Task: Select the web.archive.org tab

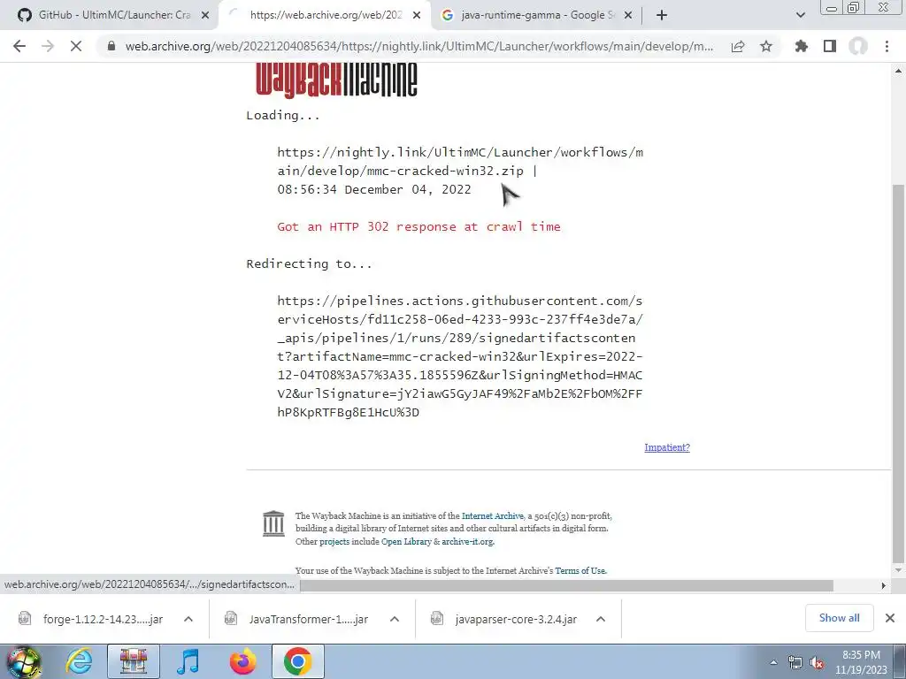Action: pyautogui.click(x=324, y=15)
